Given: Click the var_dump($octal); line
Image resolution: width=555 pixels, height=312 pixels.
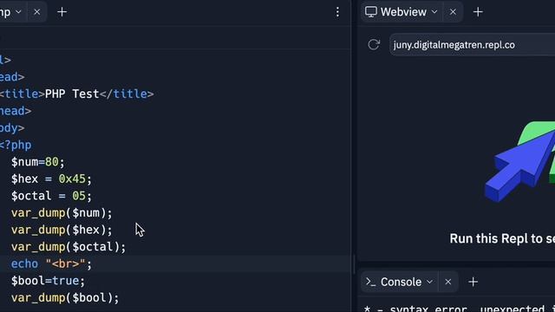Looking at the screenshot, I should click(x=69, y=247).
